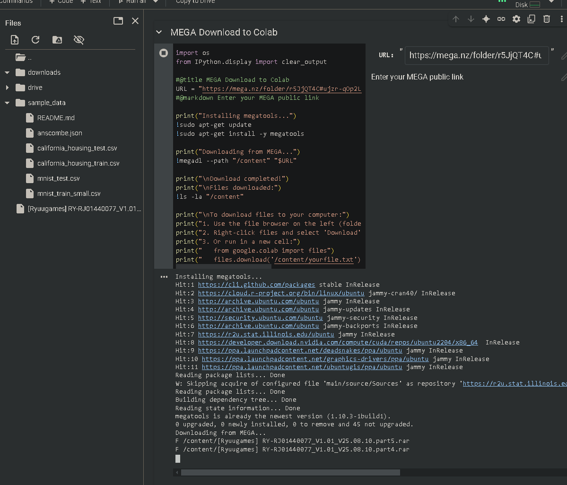Select mnist_test.csv in the file tree
The height and width of the screenshot is (485, 567).
(58, 178)
